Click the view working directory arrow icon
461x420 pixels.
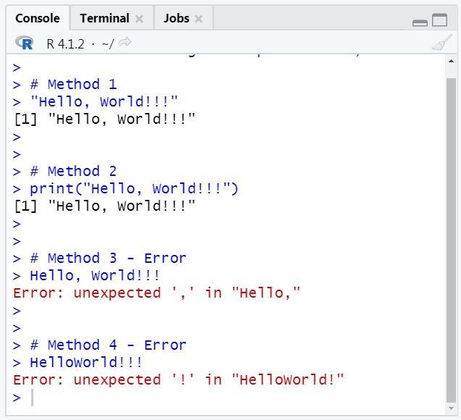[125, 43]
